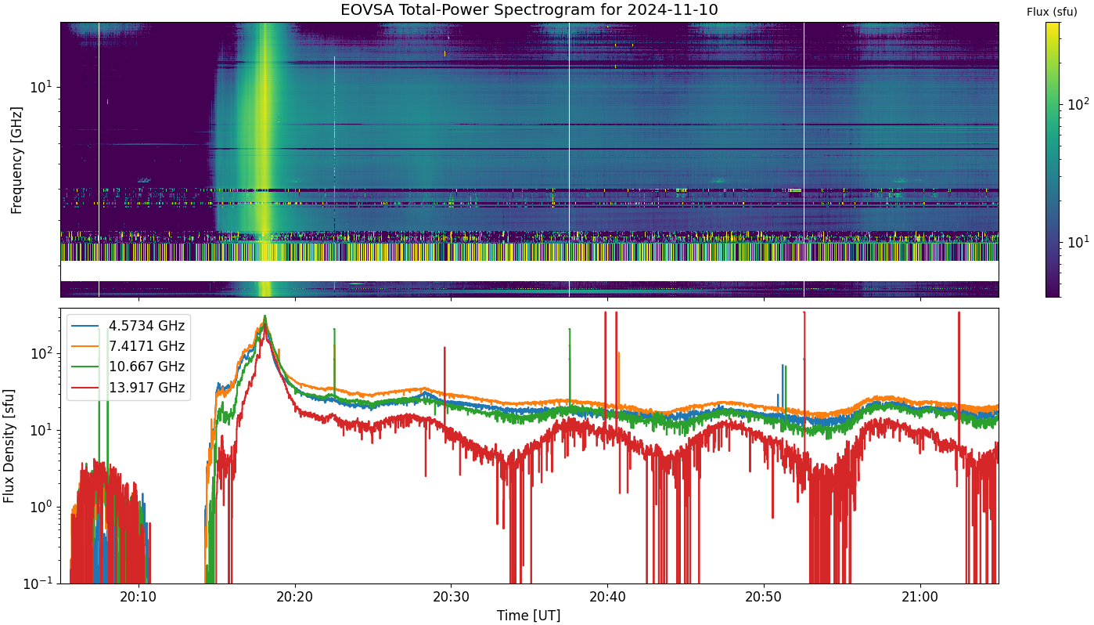Click the Frequency [GHz] axis label

coord(16,160)
